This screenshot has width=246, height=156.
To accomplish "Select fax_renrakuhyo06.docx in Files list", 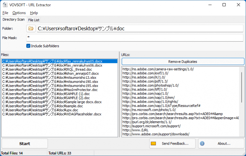I will coord(60,65).
